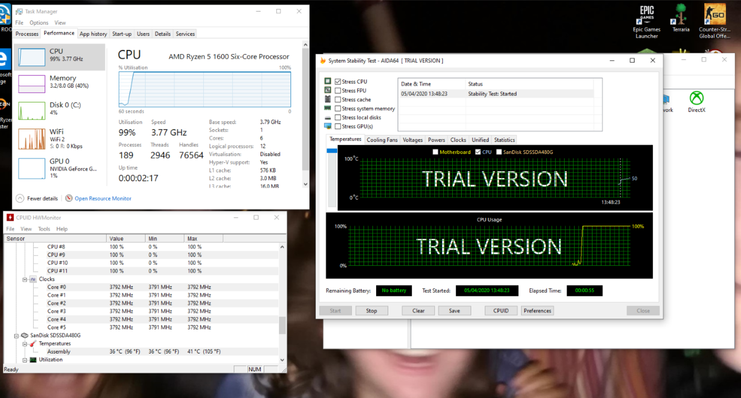Collapse the Temperatures tree node
Viewport: 741px width, 398px height.
coord(25,344)
